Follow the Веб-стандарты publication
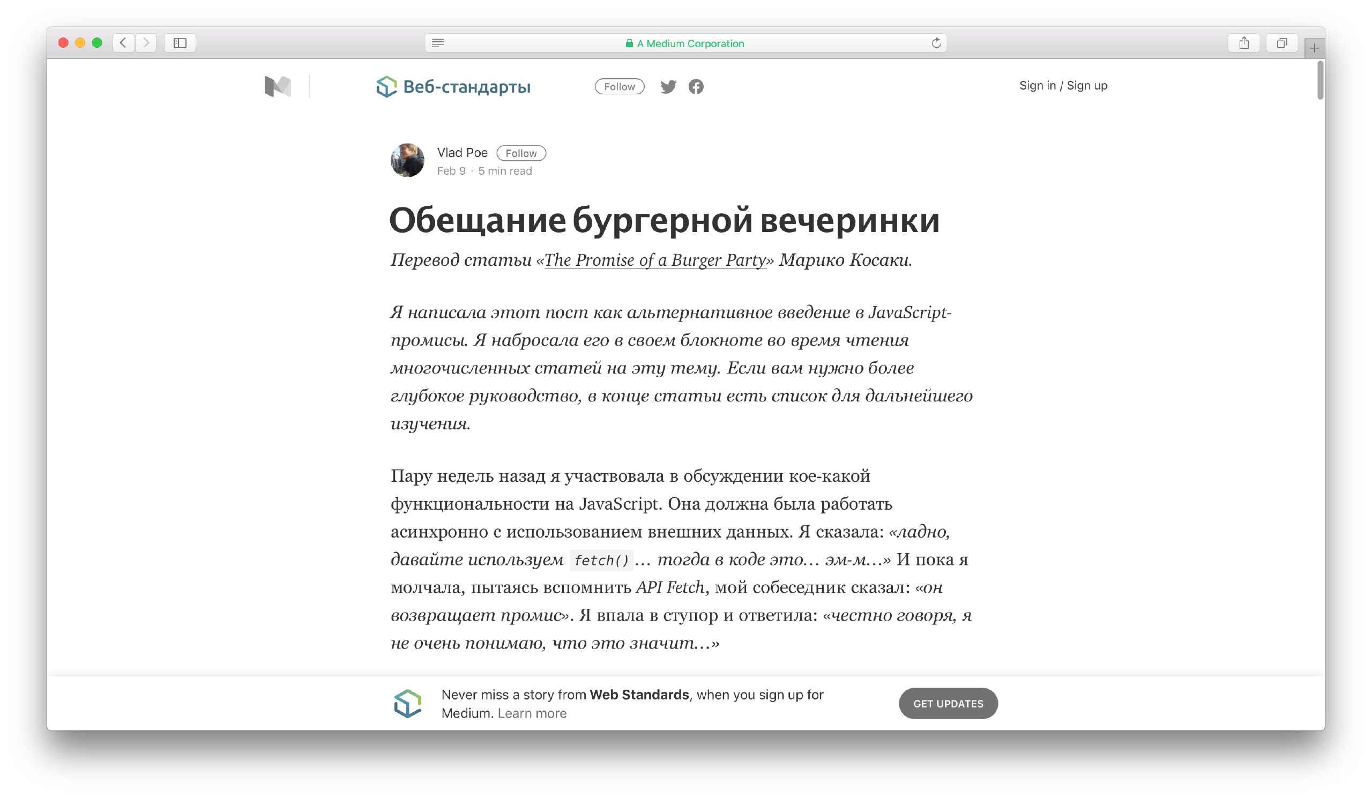The height and width of the screenshot is (798, 1372). click(x=620, y=86)
